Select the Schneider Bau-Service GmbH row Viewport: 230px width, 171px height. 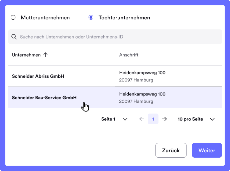(115, 98)
